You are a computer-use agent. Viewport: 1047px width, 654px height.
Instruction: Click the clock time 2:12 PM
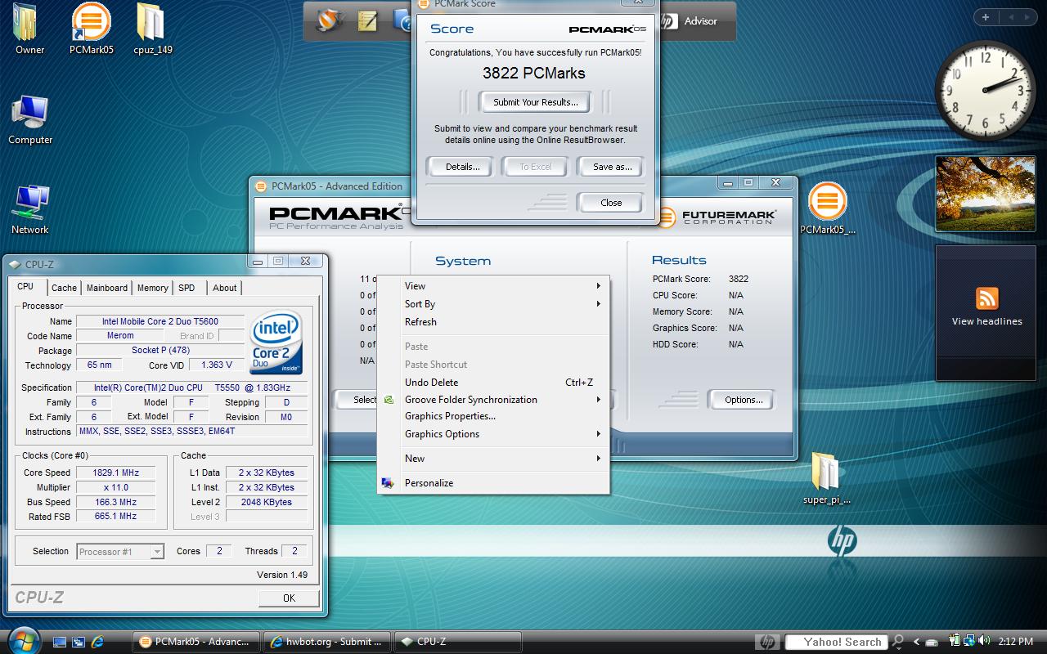1016,642
